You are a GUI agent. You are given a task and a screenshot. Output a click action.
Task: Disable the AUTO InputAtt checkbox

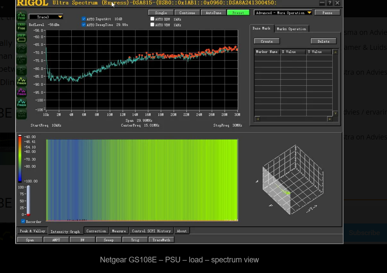click(x=84, y=19)
